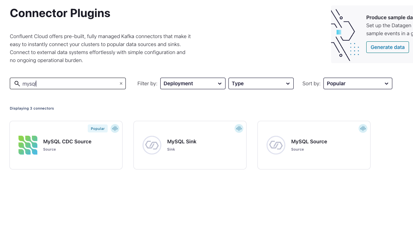Click the Sink label under MySQL Sink
Screen dimensions: 413x246
coord(171,149)
